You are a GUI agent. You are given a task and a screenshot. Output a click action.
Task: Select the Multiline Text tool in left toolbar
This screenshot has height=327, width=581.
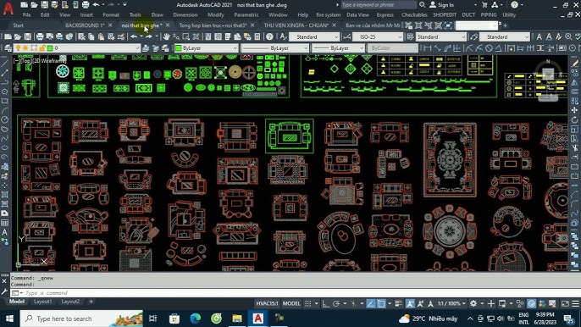coord(4,232)
